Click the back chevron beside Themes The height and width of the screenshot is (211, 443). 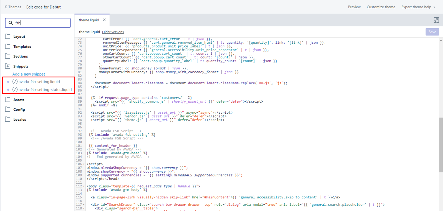point(6,7)
